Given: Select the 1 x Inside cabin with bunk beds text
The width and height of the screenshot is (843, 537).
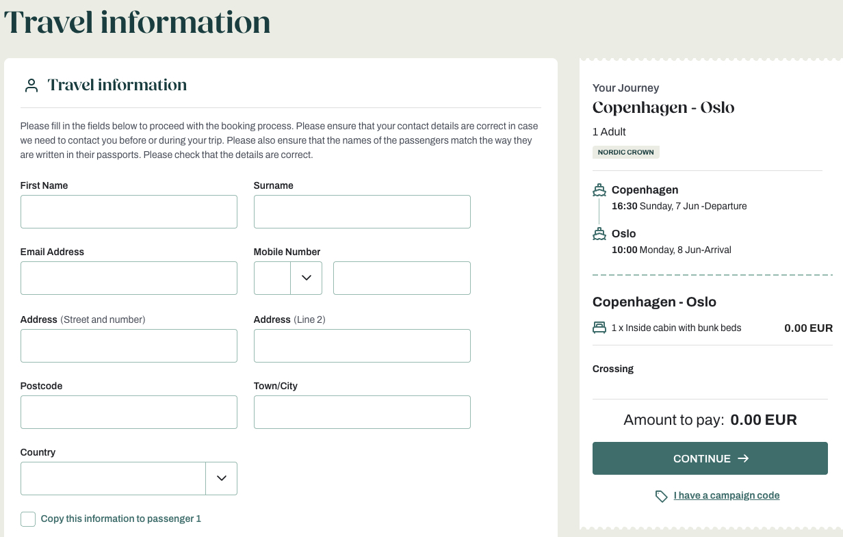Looking at the screenshot, I should pyautogui.click(x=677, y=328).
